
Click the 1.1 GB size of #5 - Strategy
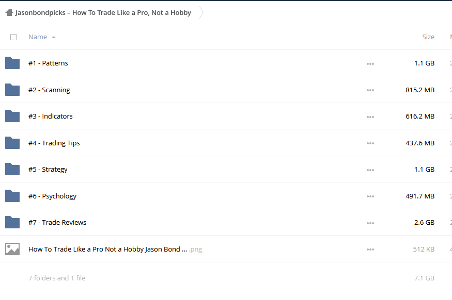tap(424, 170)
